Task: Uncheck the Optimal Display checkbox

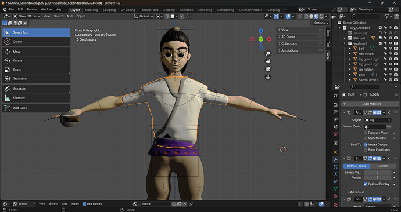Action: [366, 184]
